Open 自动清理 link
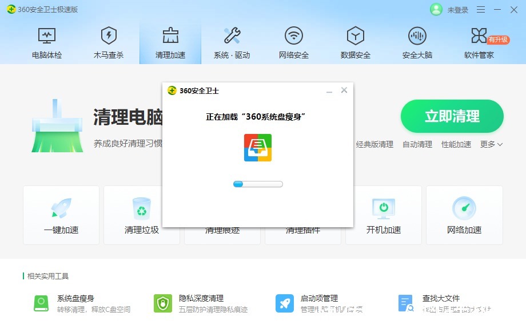The width and height of the screenshot is (526, 332). (417, 144)
